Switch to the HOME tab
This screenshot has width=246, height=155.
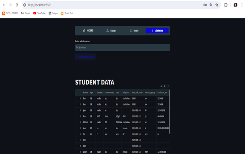click(x=88, y=30)
